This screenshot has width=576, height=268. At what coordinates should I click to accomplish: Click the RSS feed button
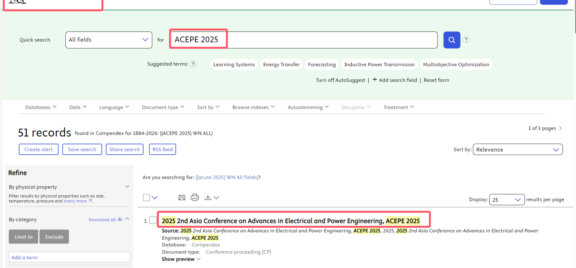click(x=162, y=149)
